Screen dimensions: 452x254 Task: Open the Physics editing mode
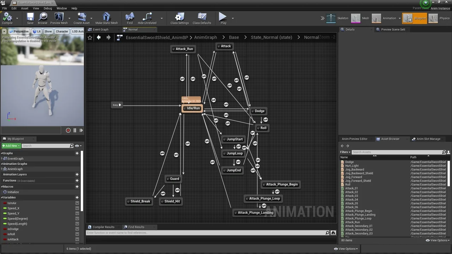(444, 18)
